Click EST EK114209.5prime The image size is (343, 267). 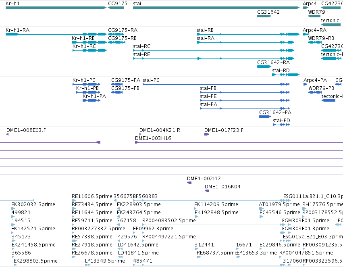196,209
